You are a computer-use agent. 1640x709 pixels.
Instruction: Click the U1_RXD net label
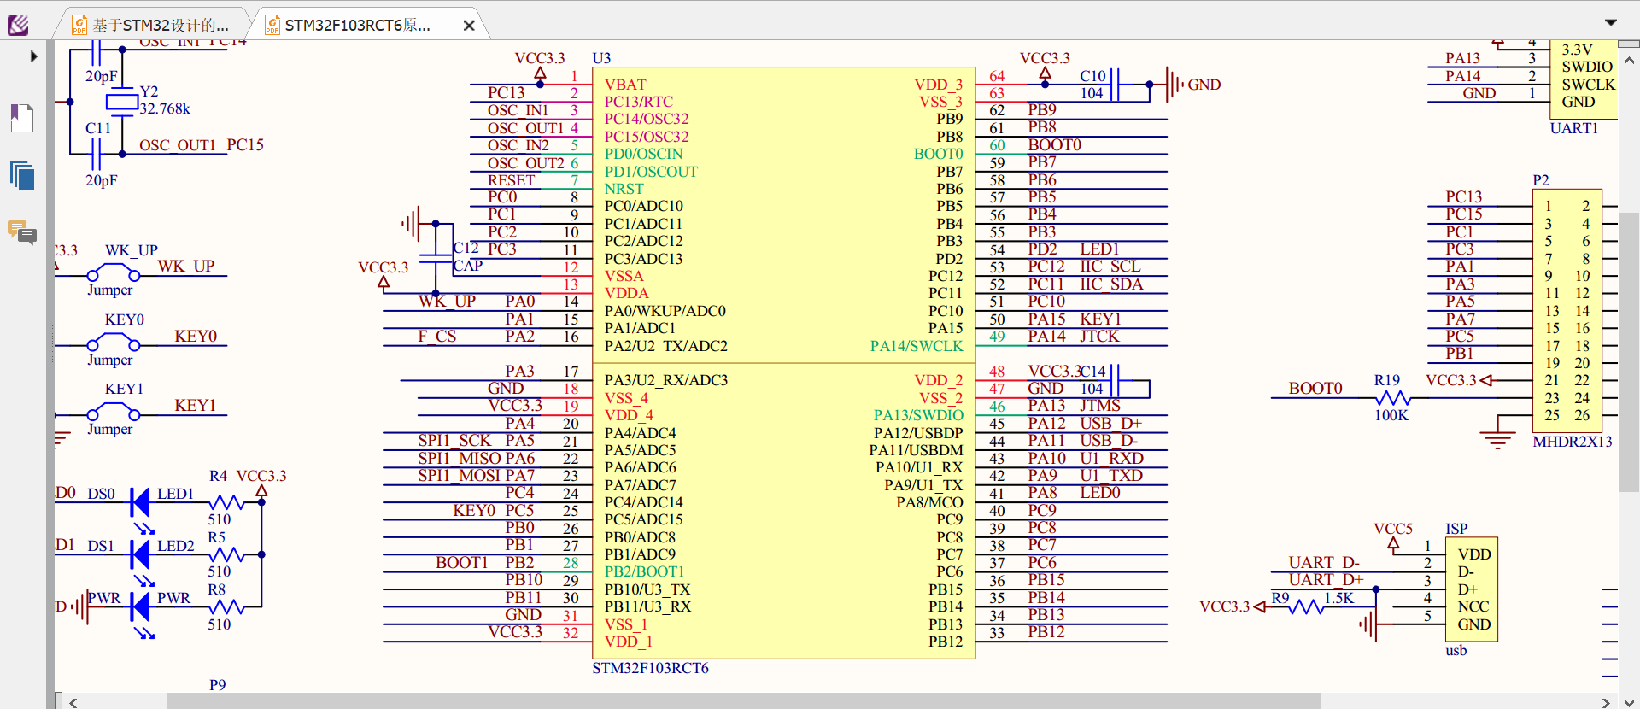pyautogui.click(x=1111, y=459)
